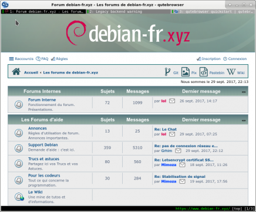The image size is (256, 212).
Task: Click the Le Wiki globe forum icon
Action: pyautogui.click(x=19, y=197)
